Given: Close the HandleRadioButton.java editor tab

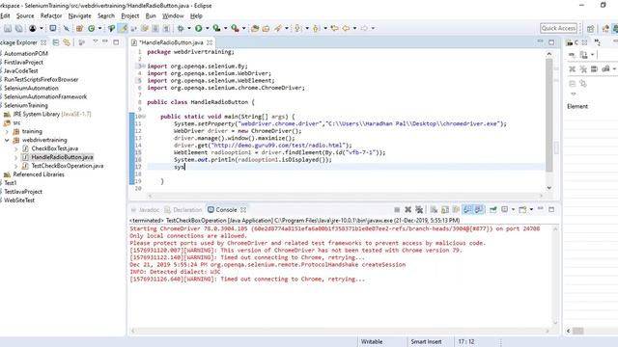Looking at the screenshot, I should coord(210,42).
